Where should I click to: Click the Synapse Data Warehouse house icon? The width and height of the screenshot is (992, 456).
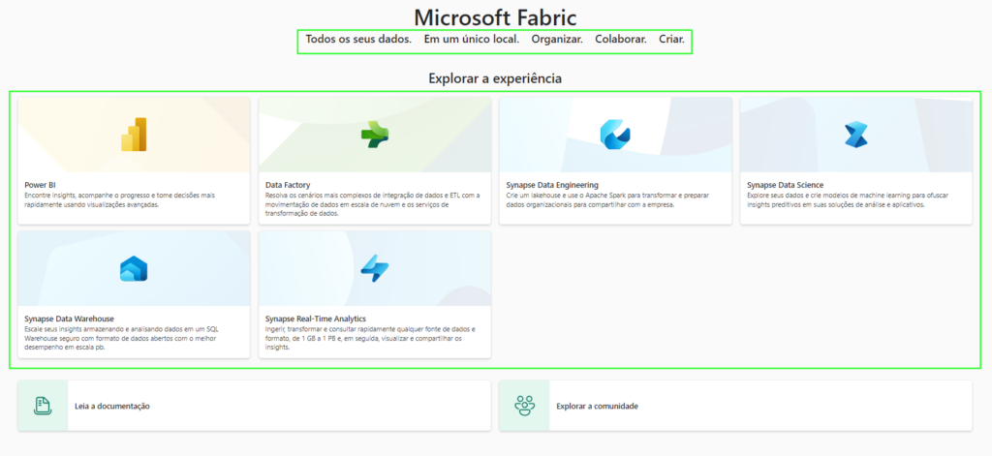134,268
